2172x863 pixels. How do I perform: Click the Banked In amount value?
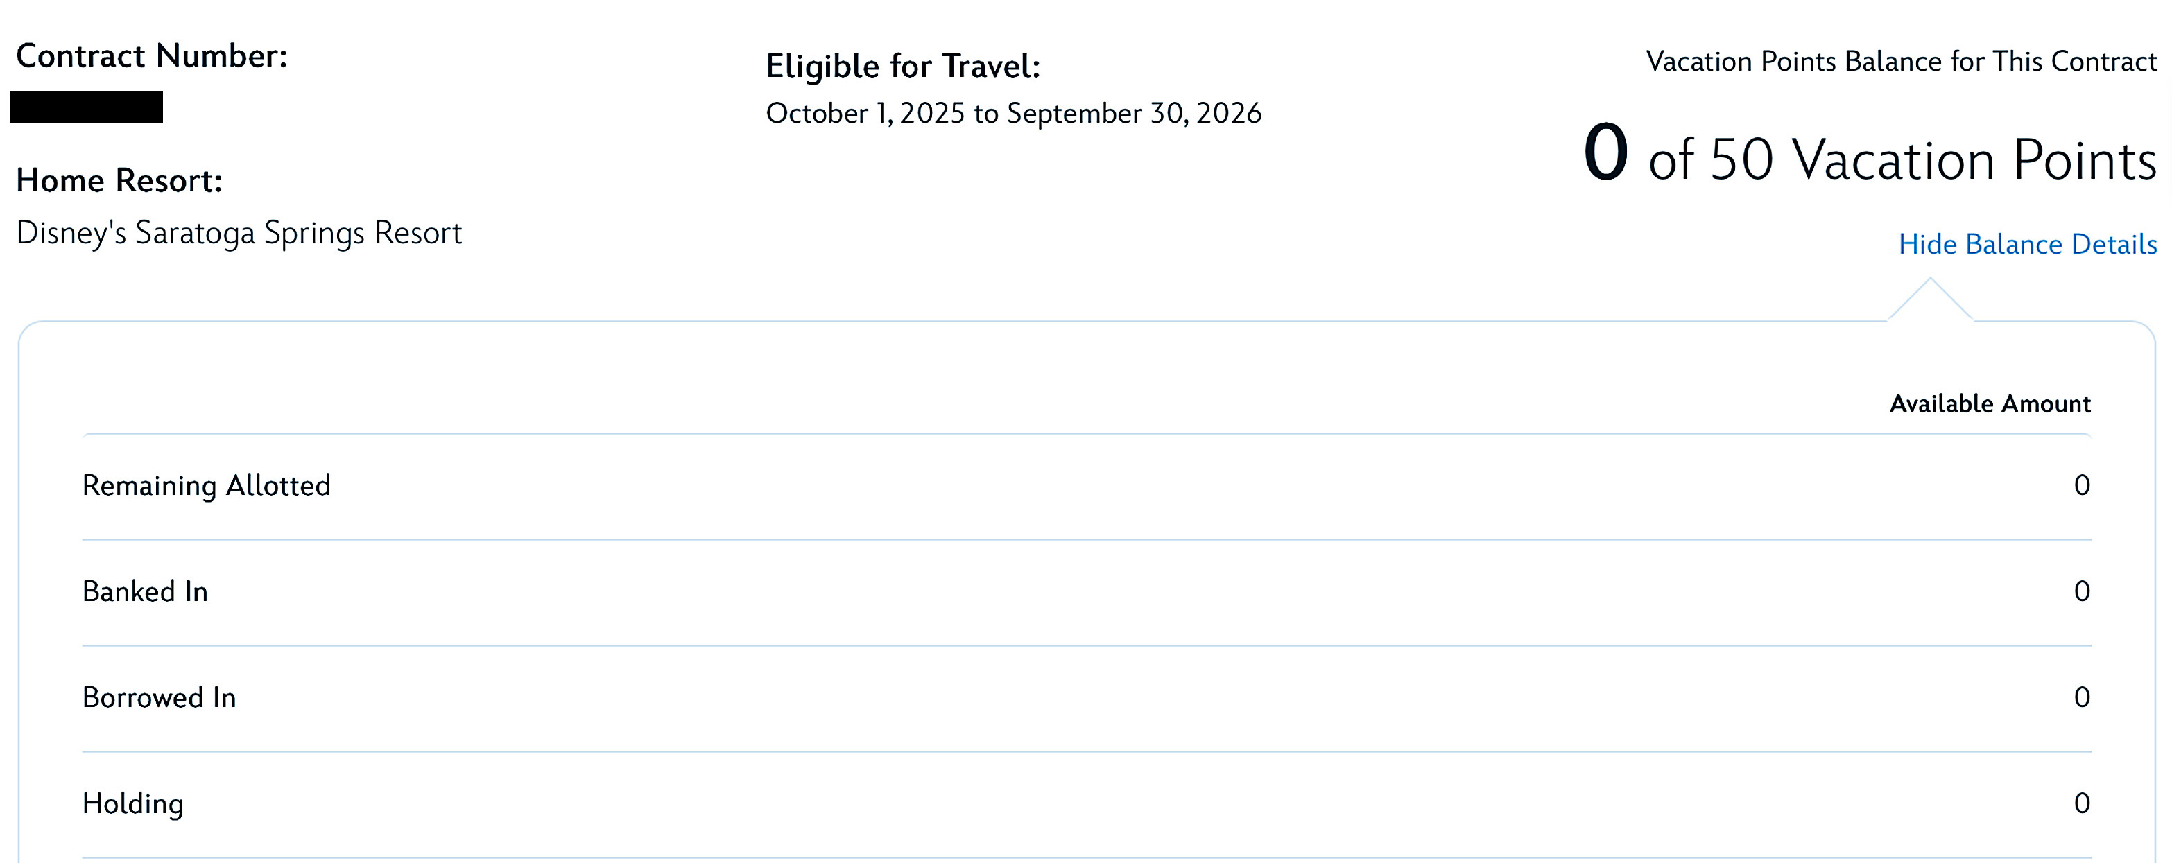(2082, 592)
